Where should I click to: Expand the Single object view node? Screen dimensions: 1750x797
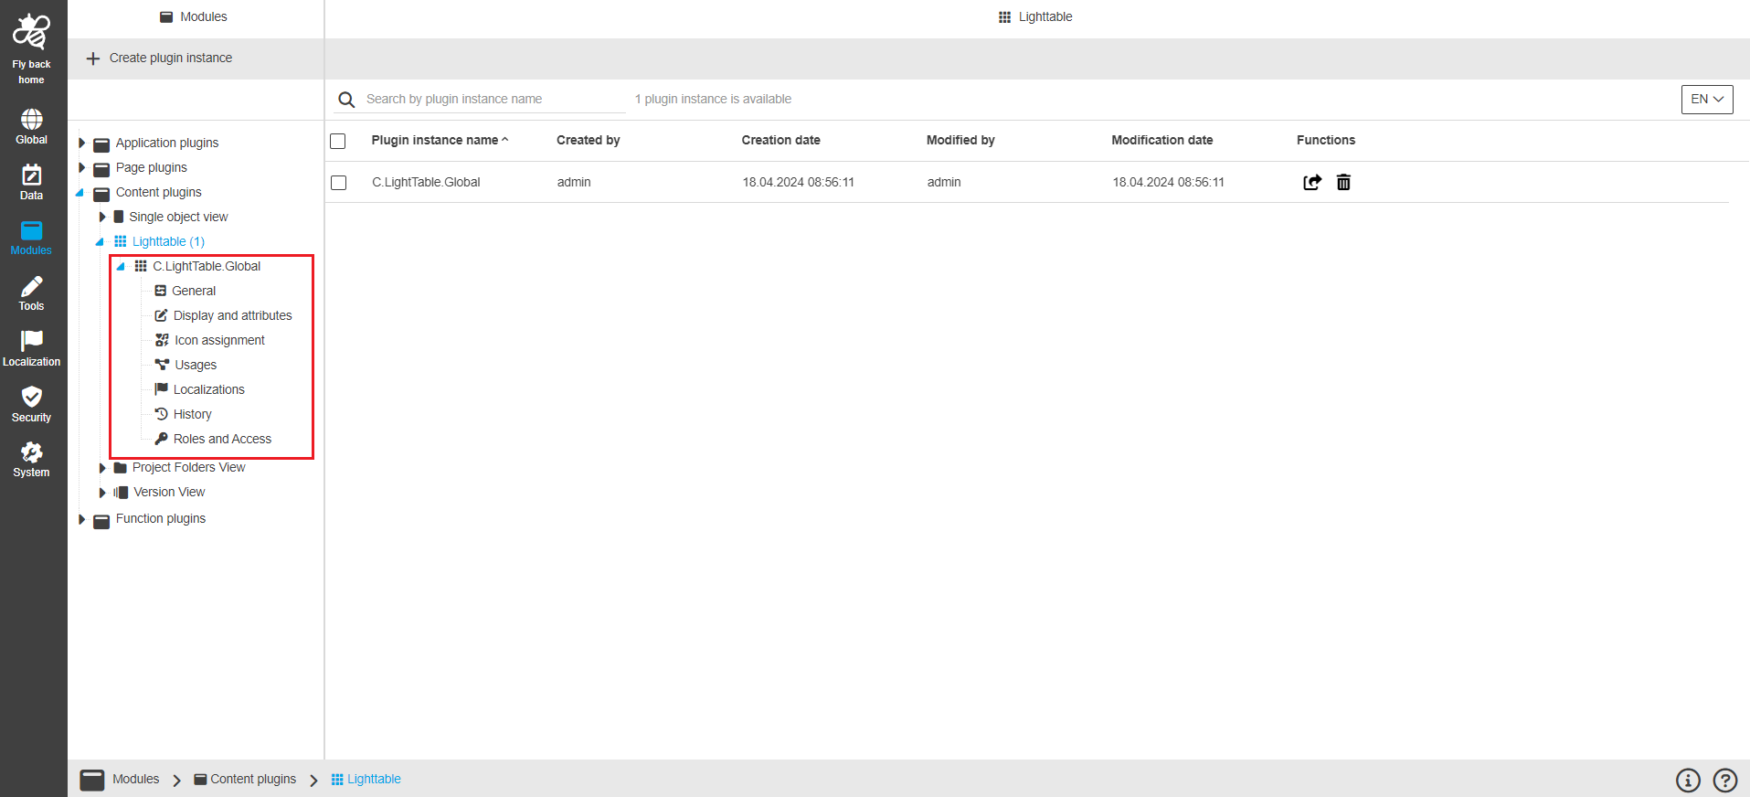pos(102,217)
